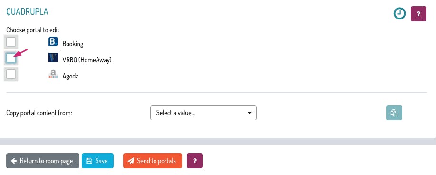Open the clock history icon

[399, 14]
